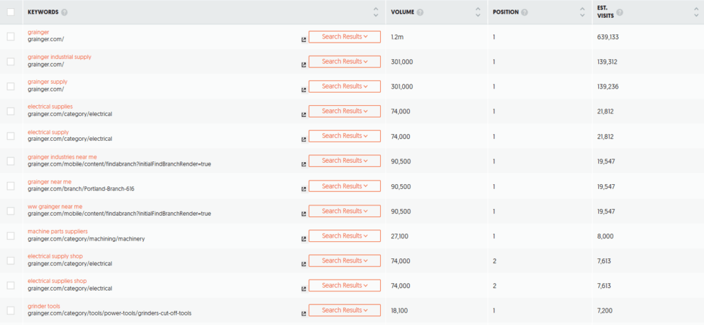Open the 'machine parts suppliers' keyword link
704x325 pixels.
click(x=58, y=231)
